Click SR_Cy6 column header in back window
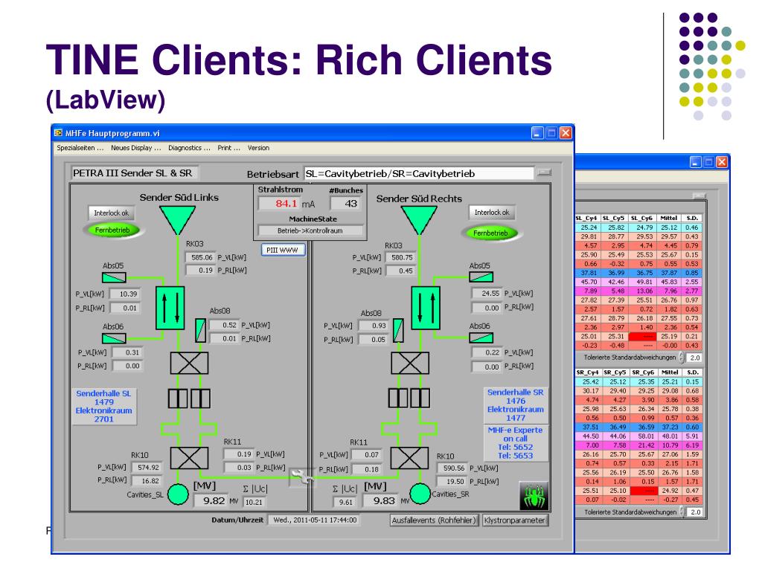This screenshot has width=762, height=571. (x=642, y=372)
